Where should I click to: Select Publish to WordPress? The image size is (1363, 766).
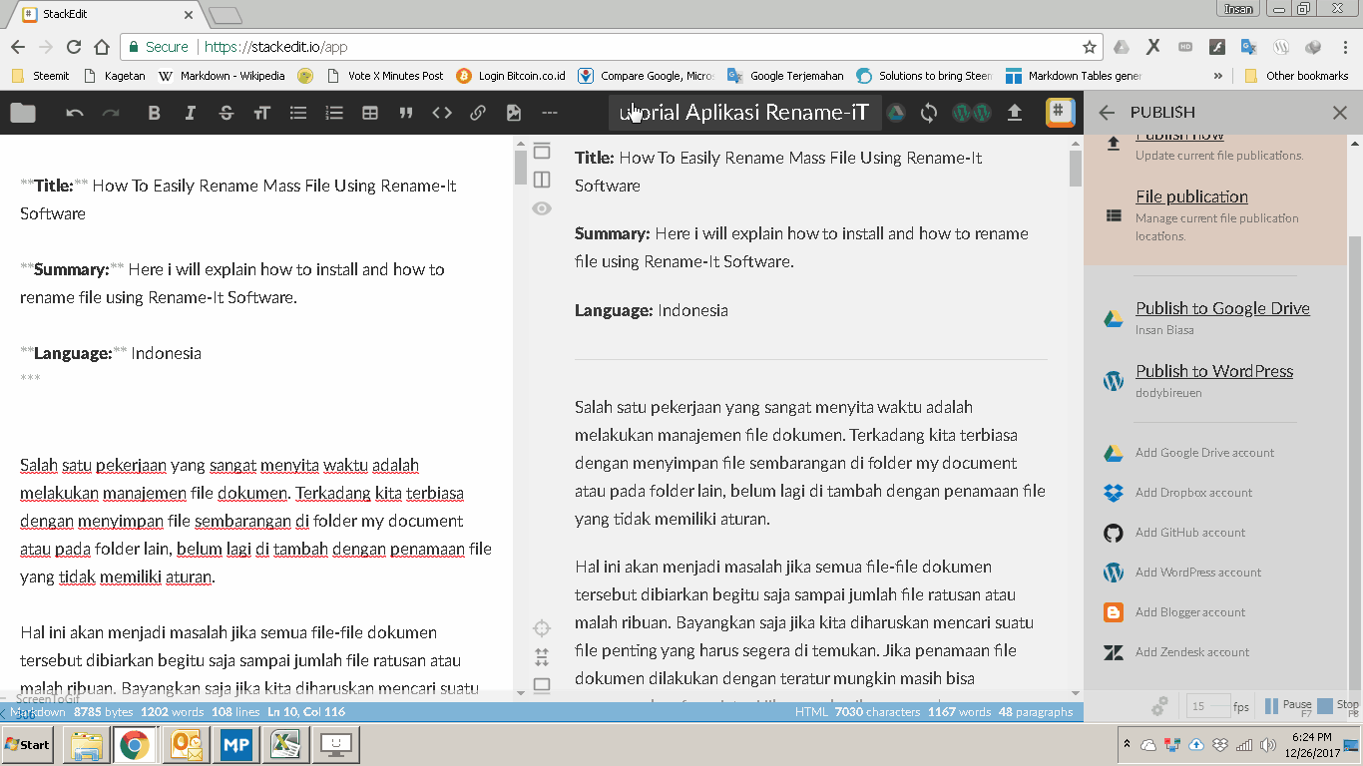coord(1215,380)
